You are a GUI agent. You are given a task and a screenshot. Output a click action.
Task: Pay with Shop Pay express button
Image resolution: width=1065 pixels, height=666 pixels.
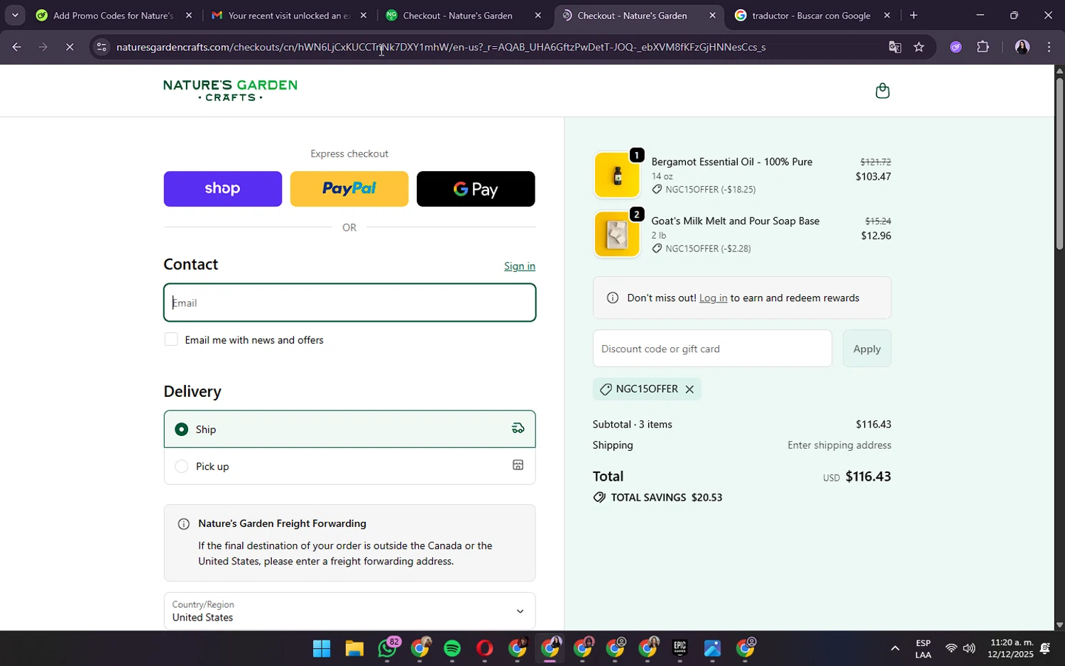coord(222,189)
